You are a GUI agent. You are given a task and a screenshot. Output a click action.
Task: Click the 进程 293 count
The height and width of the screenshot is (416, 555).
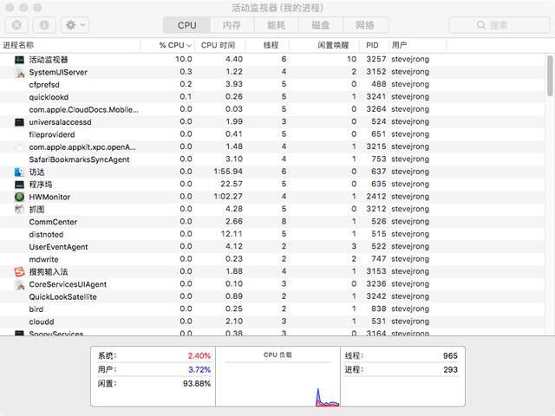click(401, 370)
